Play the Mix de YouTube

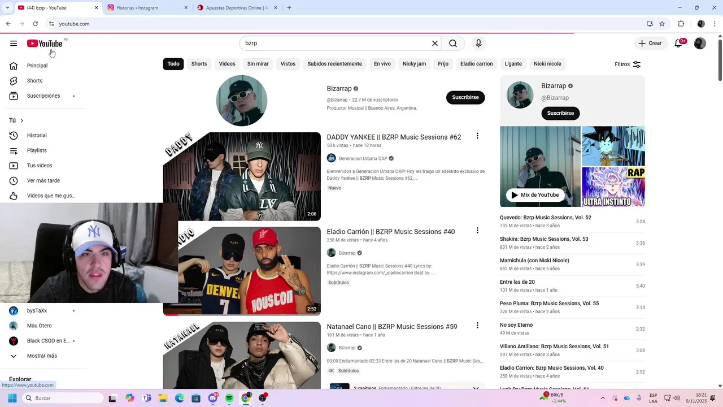tap(534, 195)
